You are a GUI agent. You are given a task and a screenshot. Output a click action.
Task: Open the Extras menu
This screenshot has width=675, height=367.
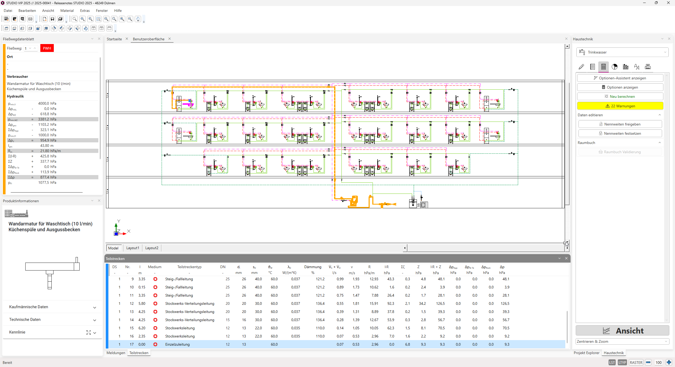85,11
